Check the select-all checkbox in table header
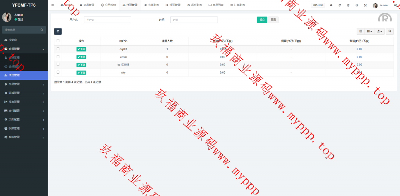Image resolution: width=400 pixels, height=196 pixels. pos(58,41)
